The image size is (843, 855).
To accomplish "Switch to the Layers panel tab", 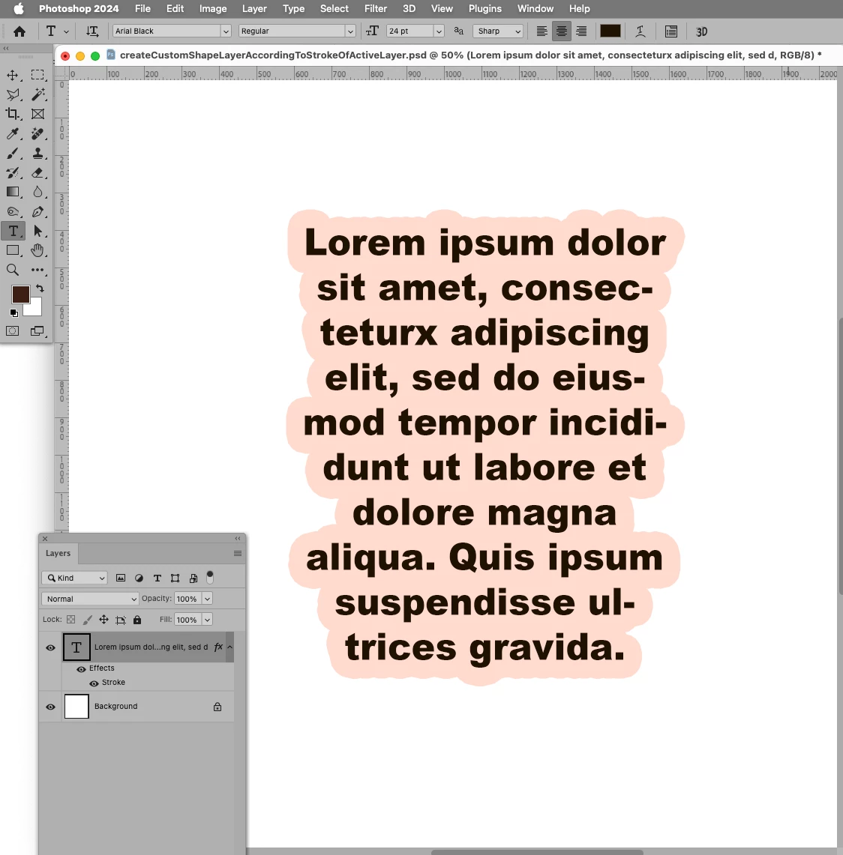I will [58, 553].
